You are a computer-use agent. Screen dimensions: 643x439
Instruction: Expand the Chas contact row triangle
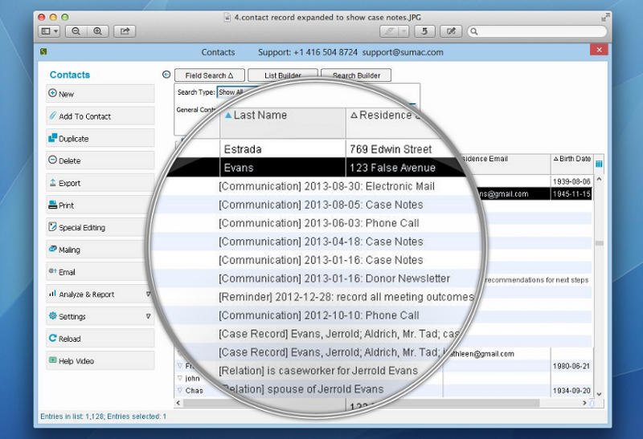pos(179,390)
